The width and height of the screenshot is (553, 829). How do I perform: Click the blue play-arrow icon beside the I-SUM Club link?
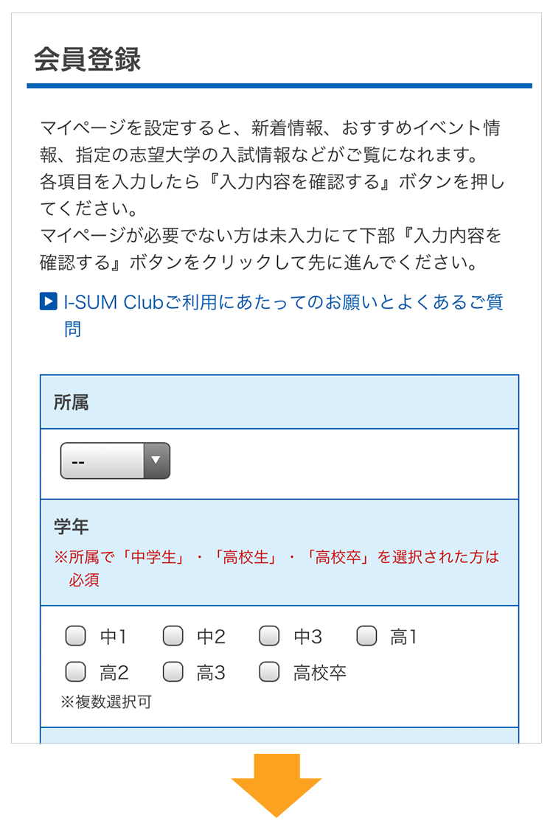48,302
